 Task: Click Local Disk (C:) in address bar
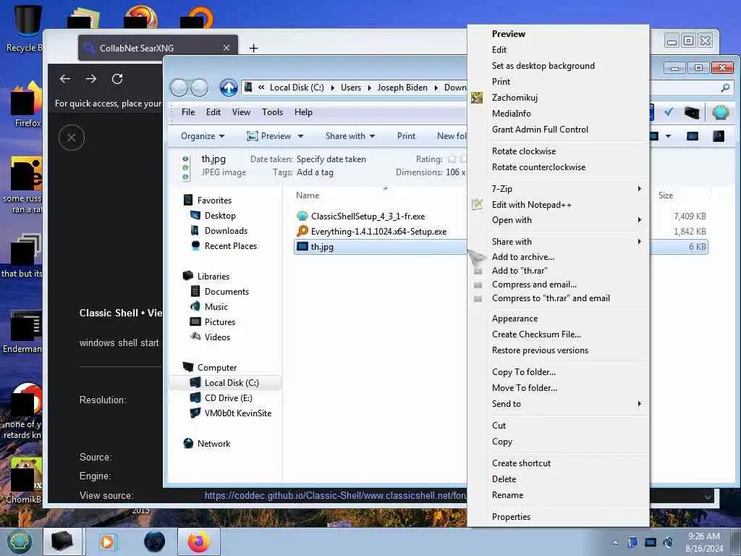296,88
